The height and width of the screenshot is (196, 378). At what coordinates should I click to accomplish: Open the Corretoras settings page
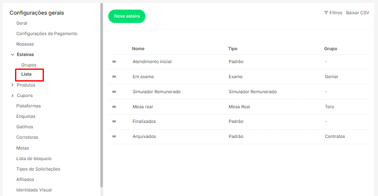[x=27, y=137]
